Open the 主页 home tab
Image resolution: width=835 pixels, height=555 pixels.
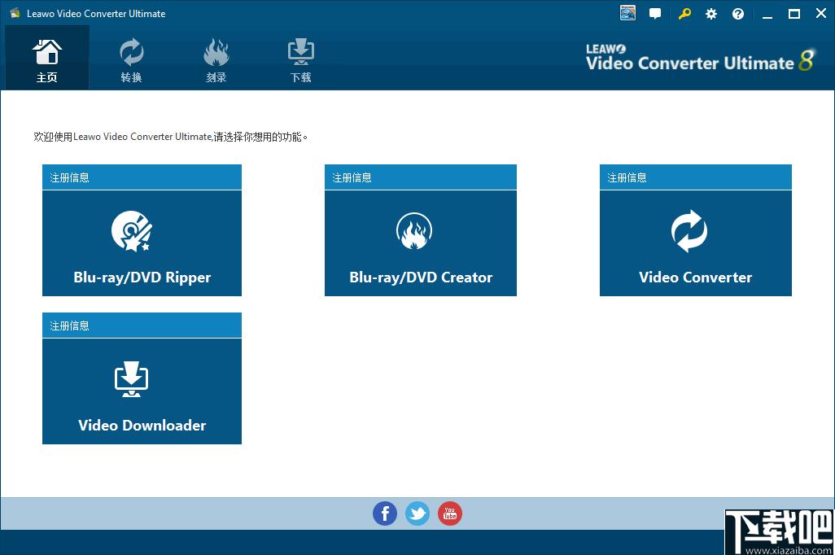coord(47,58)
